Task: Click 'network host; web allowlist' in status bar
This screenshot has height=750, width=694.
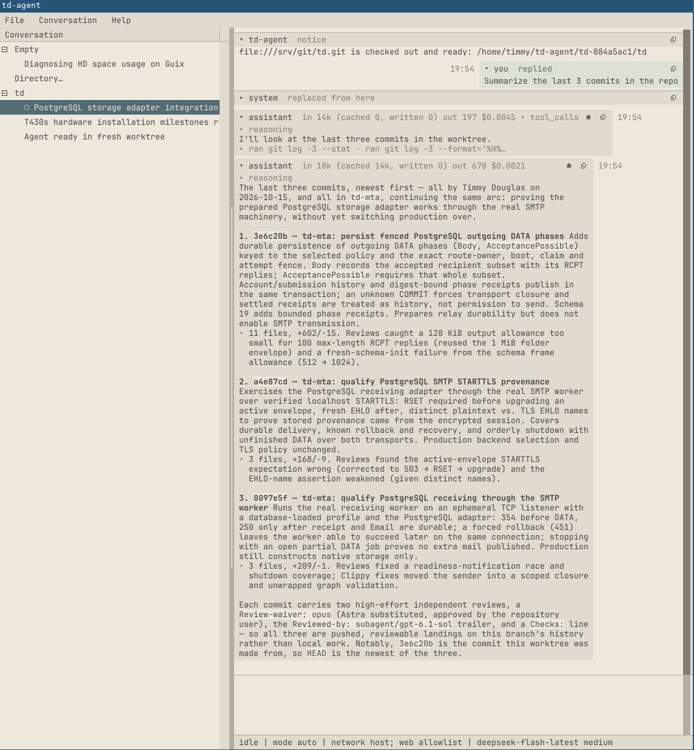Action: tap(397, 742)
